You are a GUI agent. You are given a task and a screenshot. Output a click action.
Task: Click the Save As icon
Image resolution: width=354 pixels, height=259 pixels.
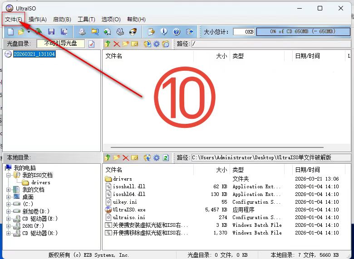[x=64, y=32]
